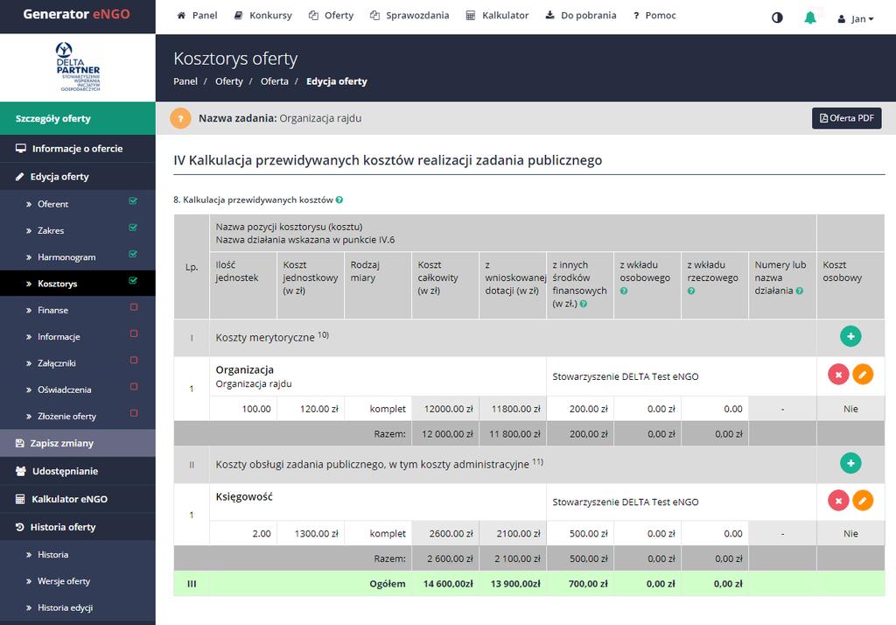Click the 2100.00 zł dotacja cell
Image resolution: width=896 pixels, height=625 pixels.
513,533
